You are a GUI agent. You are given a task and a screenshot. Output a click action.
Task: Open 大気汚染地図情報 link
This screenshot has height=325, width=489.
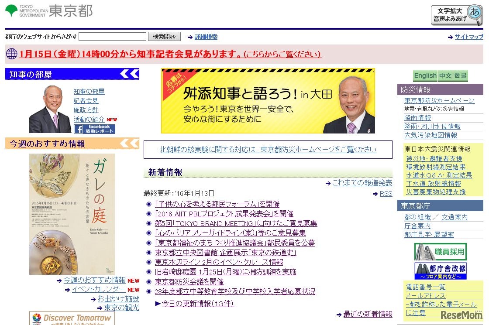point(430,135)
